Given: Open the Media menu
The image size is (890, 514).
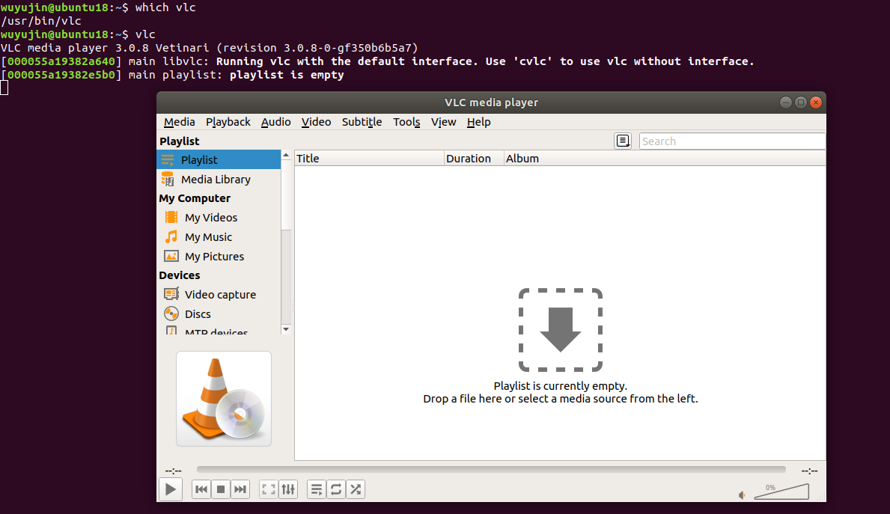Looking at the screenshot, I should tap(180, 121).
